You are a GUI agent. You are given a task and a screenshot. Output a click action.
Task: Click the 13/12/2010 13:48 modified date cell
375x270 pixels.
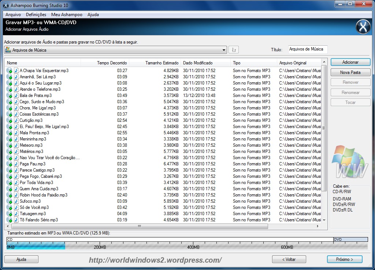click(199, 95)
